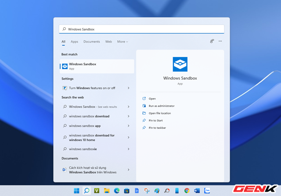Viewport: 281px width, 196px height.
Task: Open the gray magnifier app on taskbar
Action: 167,191
